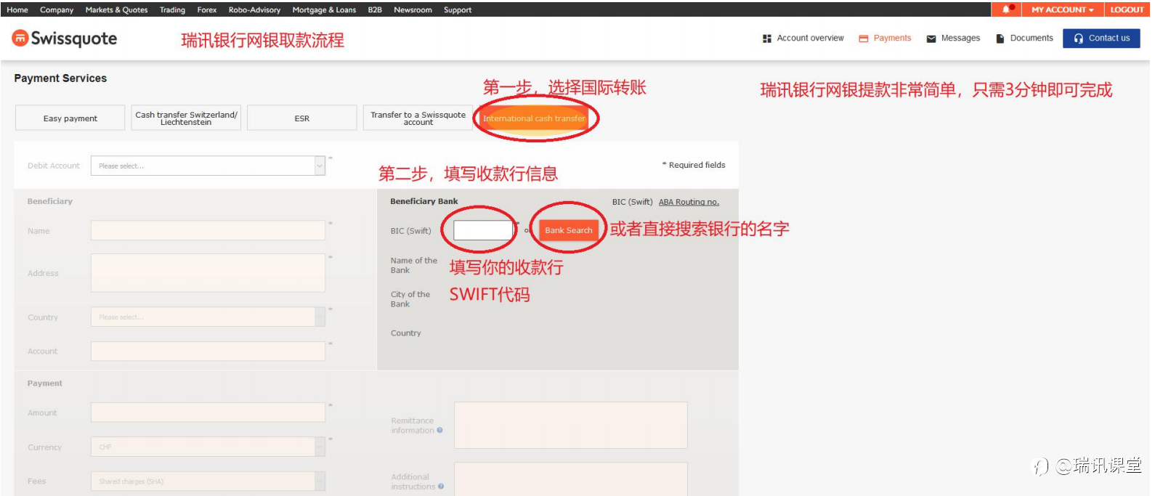
Task: Click the BIC (Swift) header label
Action: (632, 202)
